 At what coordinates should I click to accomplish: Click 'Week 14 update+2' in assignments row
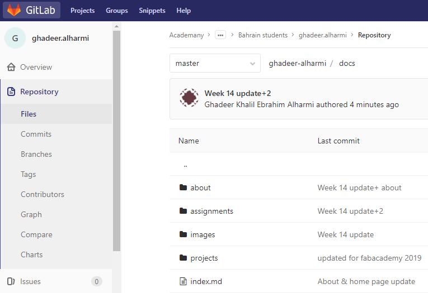click(350, 211)
